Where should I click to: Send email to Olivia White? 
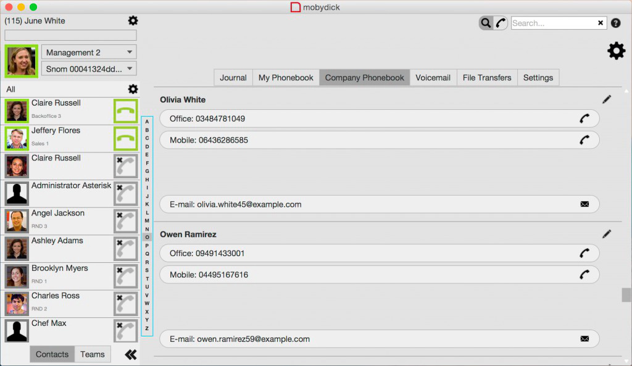point(584,204)
